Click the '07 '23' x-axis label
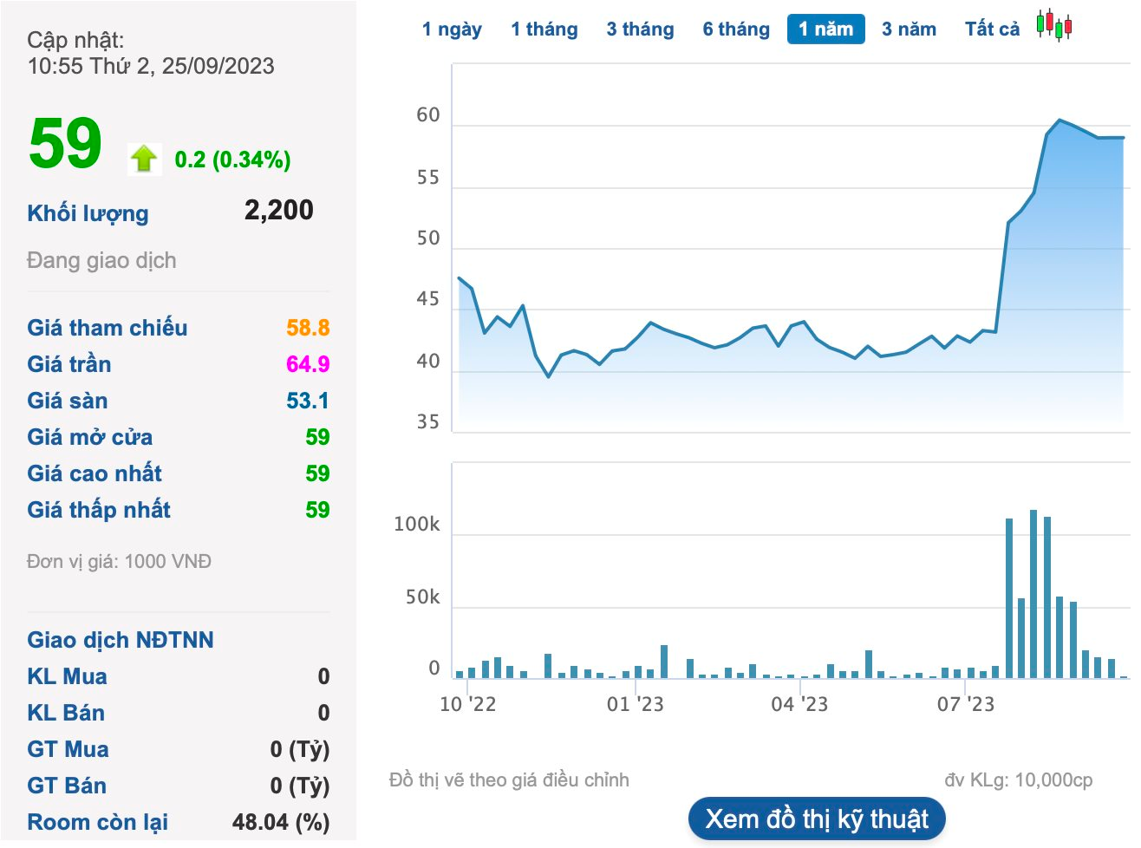 point(966,704)
